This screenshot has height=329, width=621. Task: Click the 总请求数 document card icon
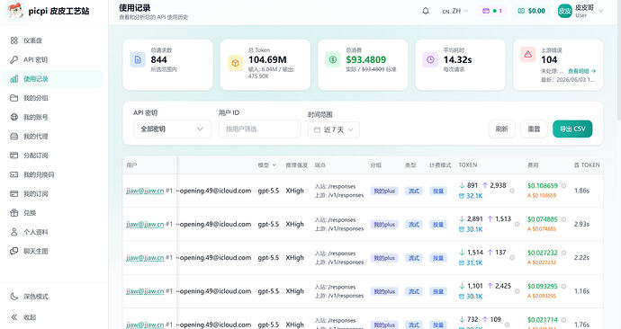pyautogui.click(x=138, y=59)
